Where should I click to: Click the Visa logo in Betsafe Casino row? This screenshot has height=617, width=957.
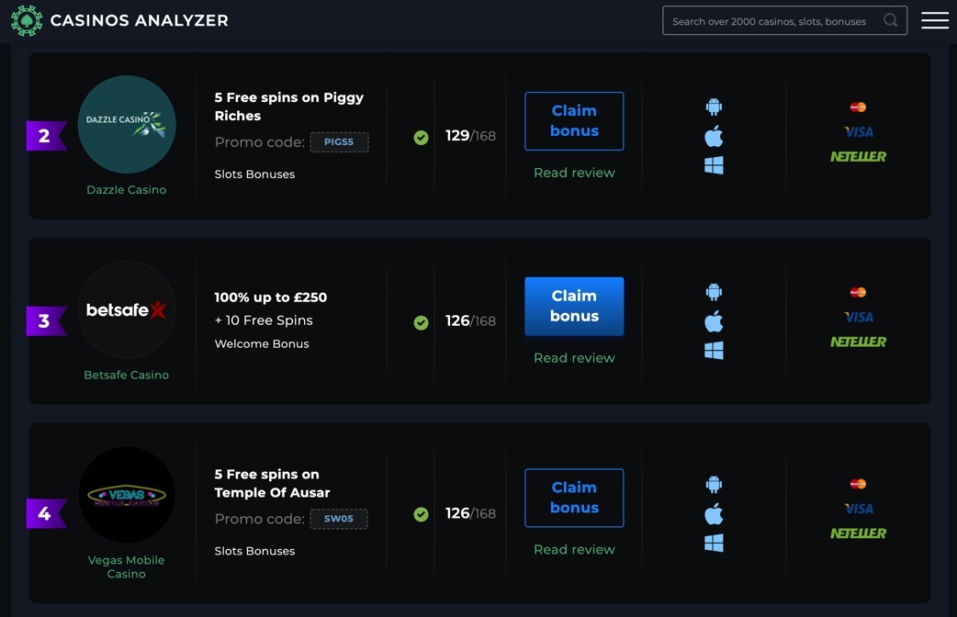[858, 318]
